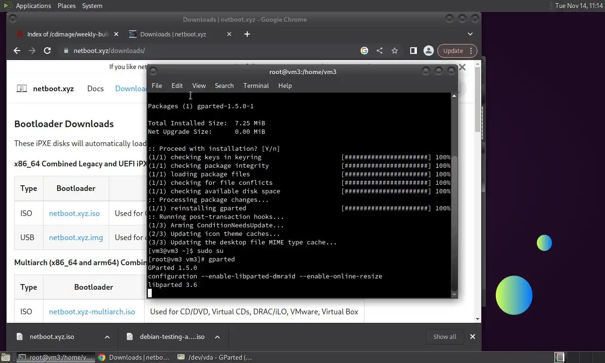Click the Google icon in address bar

tap(364, 51)
